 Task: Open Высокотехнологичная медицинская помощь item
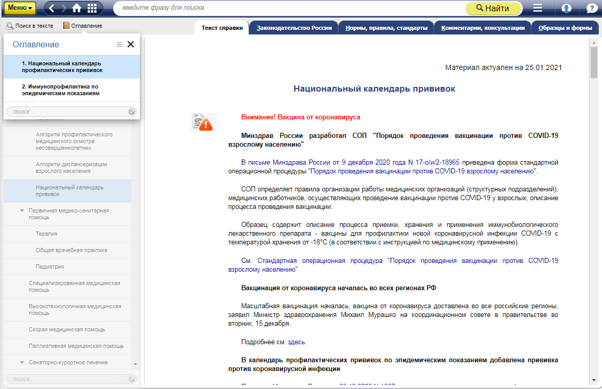[67, 310]
